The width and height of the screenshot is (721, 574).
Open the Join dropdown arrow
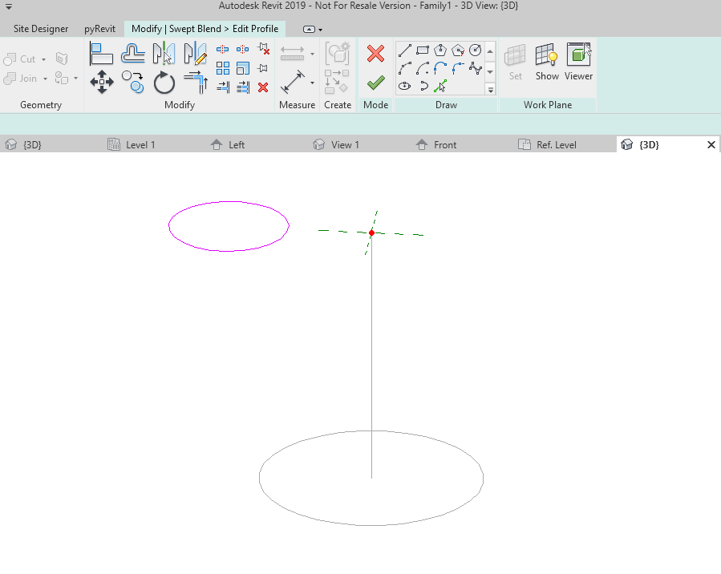coord(45,78)
